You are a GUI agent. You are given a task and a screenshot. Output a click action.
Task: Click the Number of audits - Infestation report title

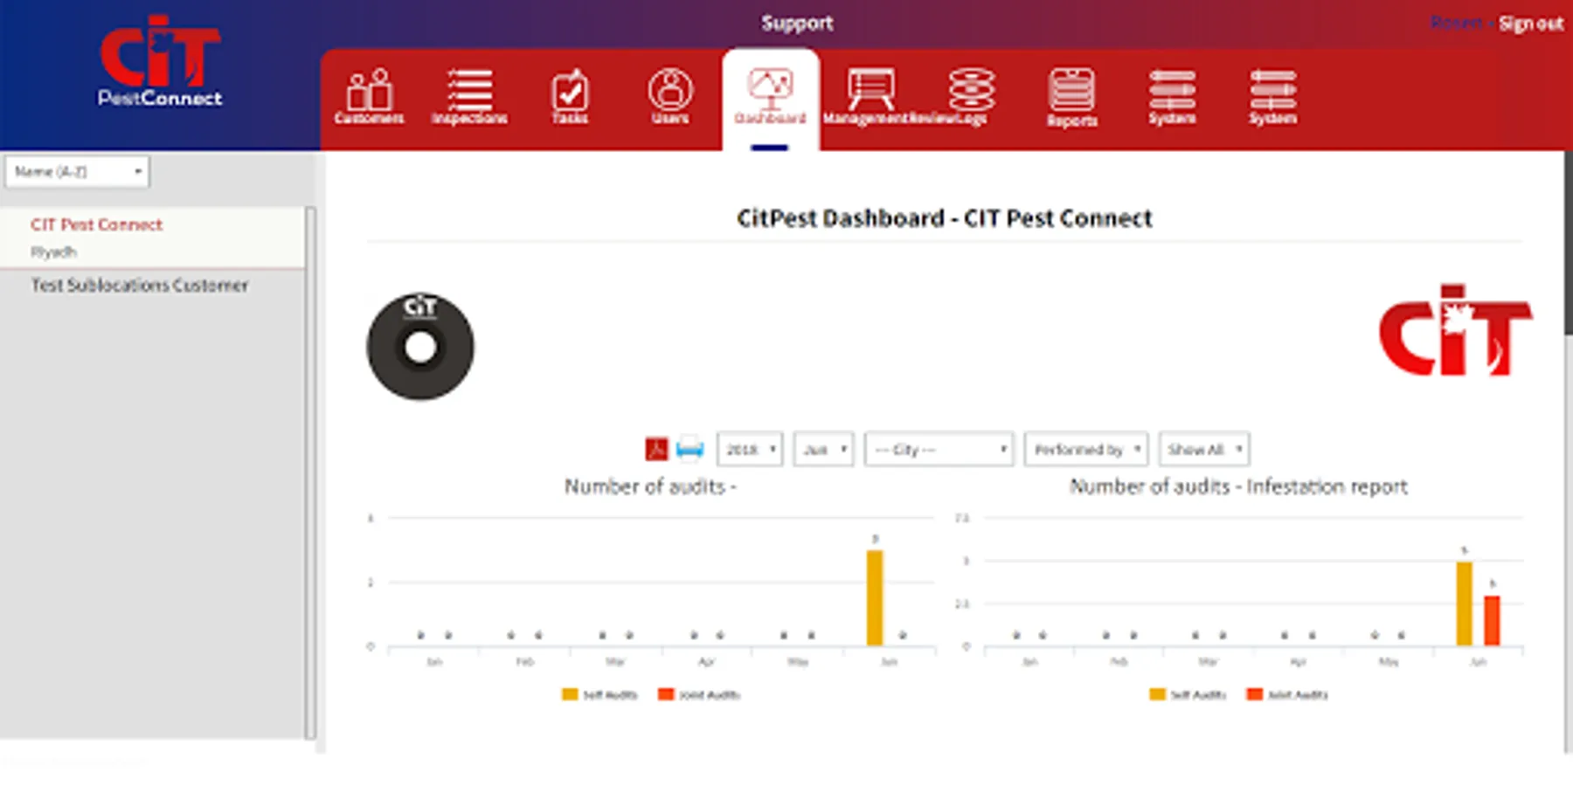tap(1238, 486)
